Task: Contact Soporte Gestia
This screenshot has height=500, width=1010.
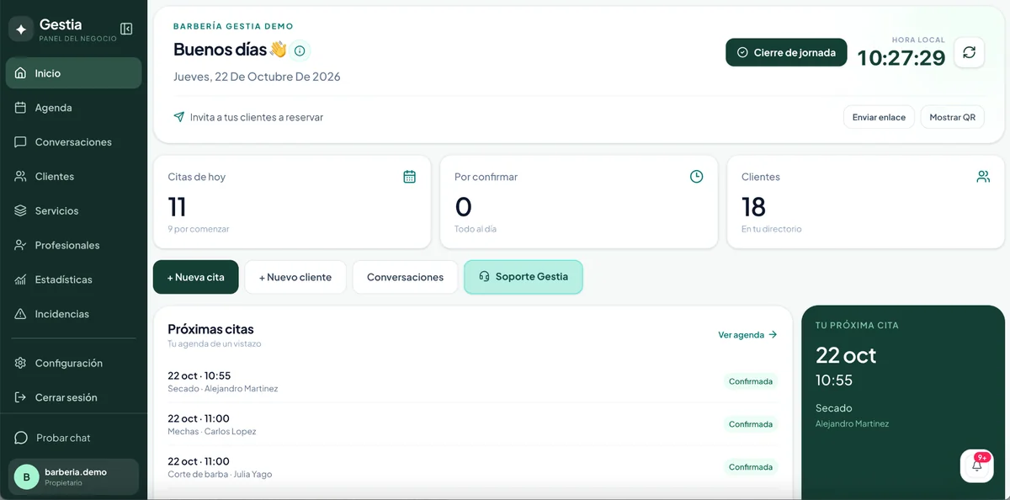Action: [x=523, y=277]
